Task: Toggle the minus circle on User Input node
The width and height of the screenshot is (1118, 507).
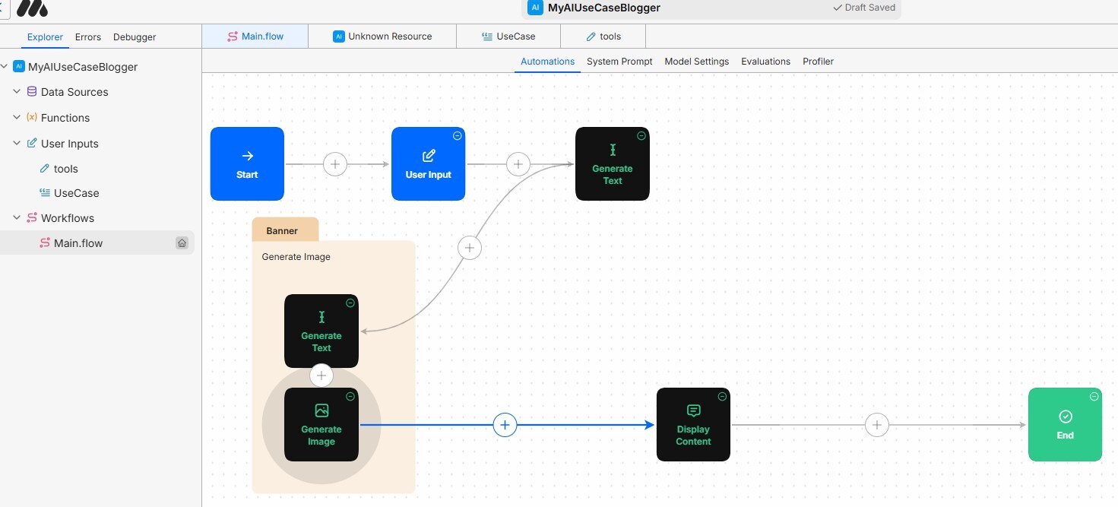Action: (457, 135)
